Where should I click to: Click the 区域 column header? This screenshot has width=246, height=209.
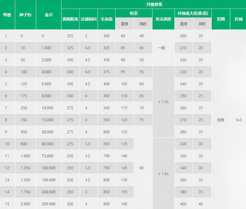click(238, 19)
